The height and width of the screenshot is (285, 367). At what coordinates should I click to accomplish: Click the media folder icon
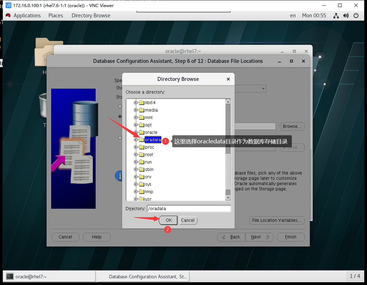(x=142, y=110)
